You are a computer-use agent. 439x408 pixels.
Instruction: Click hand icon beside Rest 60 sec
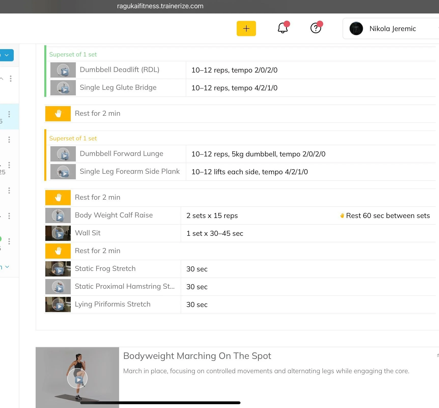[342, 216]
